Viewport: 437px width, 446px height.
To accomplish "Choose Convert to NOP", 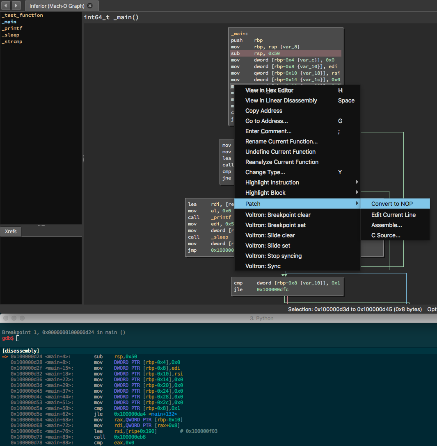I will coord(392,204).
